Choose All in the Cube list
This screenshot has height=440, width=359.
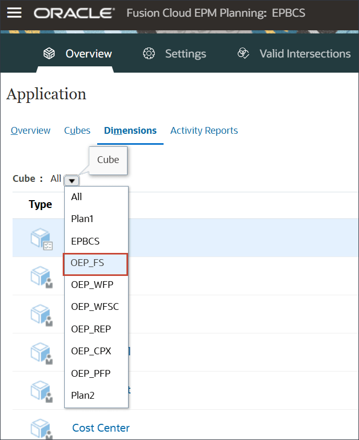pyautogui.click(x=96, y=197)
